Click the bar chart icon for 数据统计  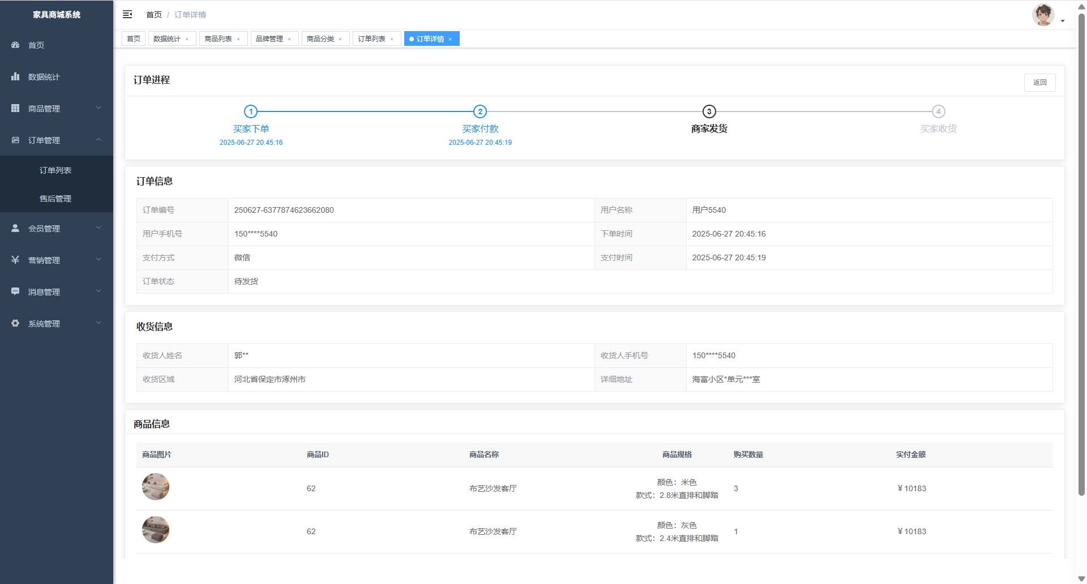[x=15, y=76]
